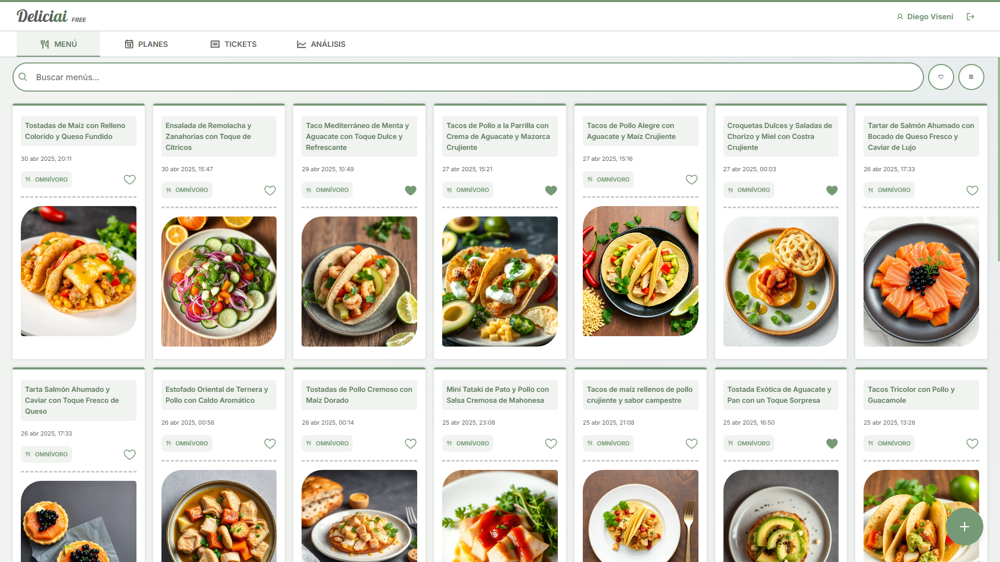1000x562 pixels.
Task: Click the Deliciai logo
Action: [42, 16]
